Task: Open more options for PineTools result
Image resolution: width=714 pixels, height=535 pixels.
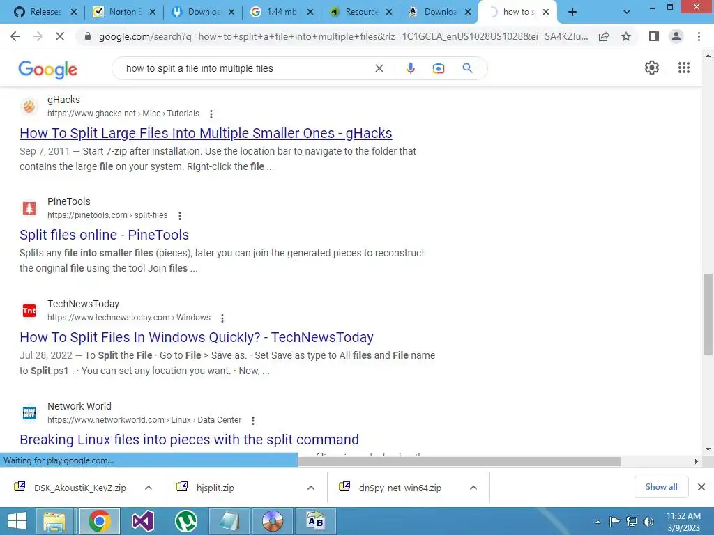Action: [179, 216]
